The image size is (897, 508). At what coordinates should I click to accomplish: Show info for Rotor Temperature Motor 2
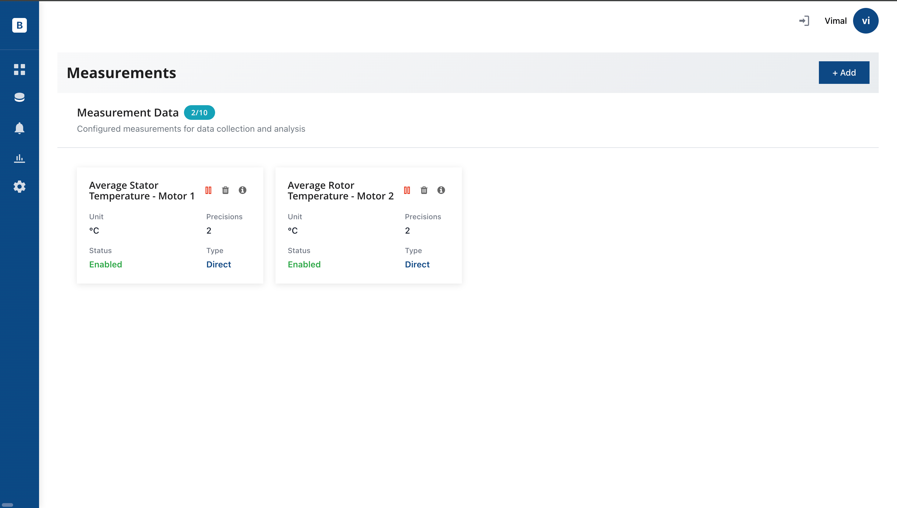(x=441, y=190)
